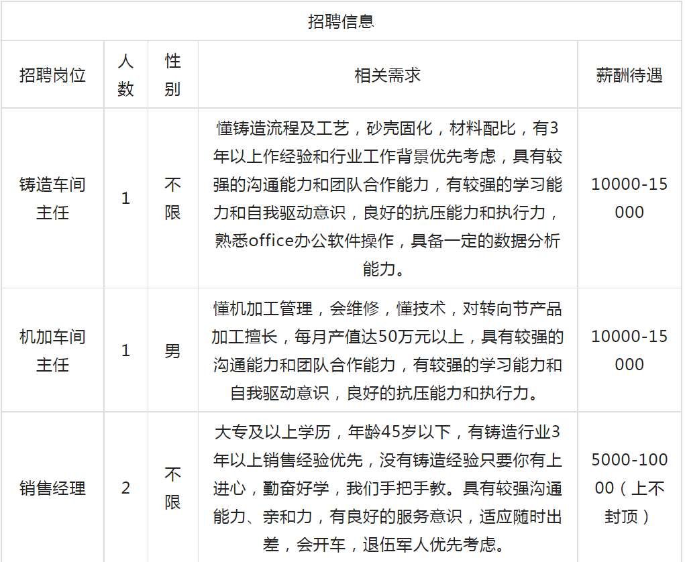The height and width of the screenshot is (562, 685).
Task: Click requirements text starting 懂铸造流程及工艺
Action: coord(388,199)
